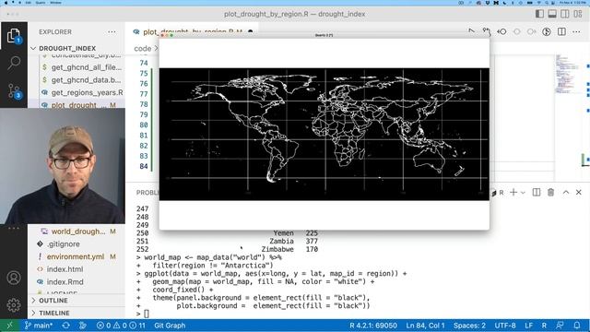Open Window menu in macOS menu bar

point(55,3)
